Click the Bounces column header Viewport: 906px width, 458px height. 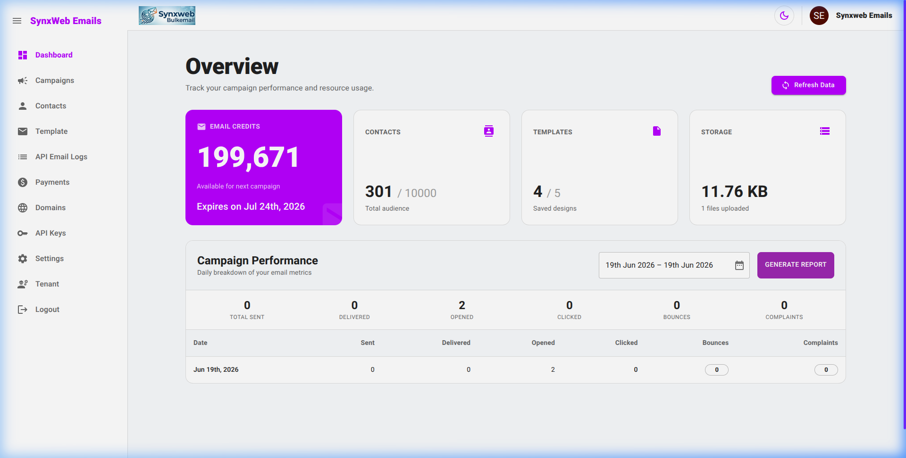tap(715, 343)
